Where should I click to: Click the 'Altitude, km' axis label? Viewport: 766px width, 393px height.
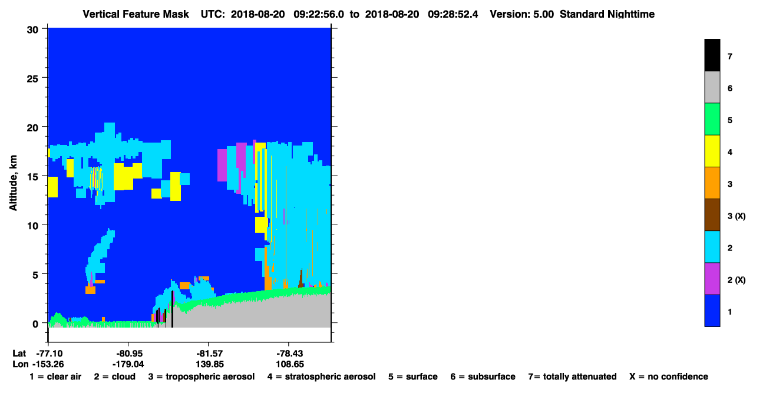[14, 183]
